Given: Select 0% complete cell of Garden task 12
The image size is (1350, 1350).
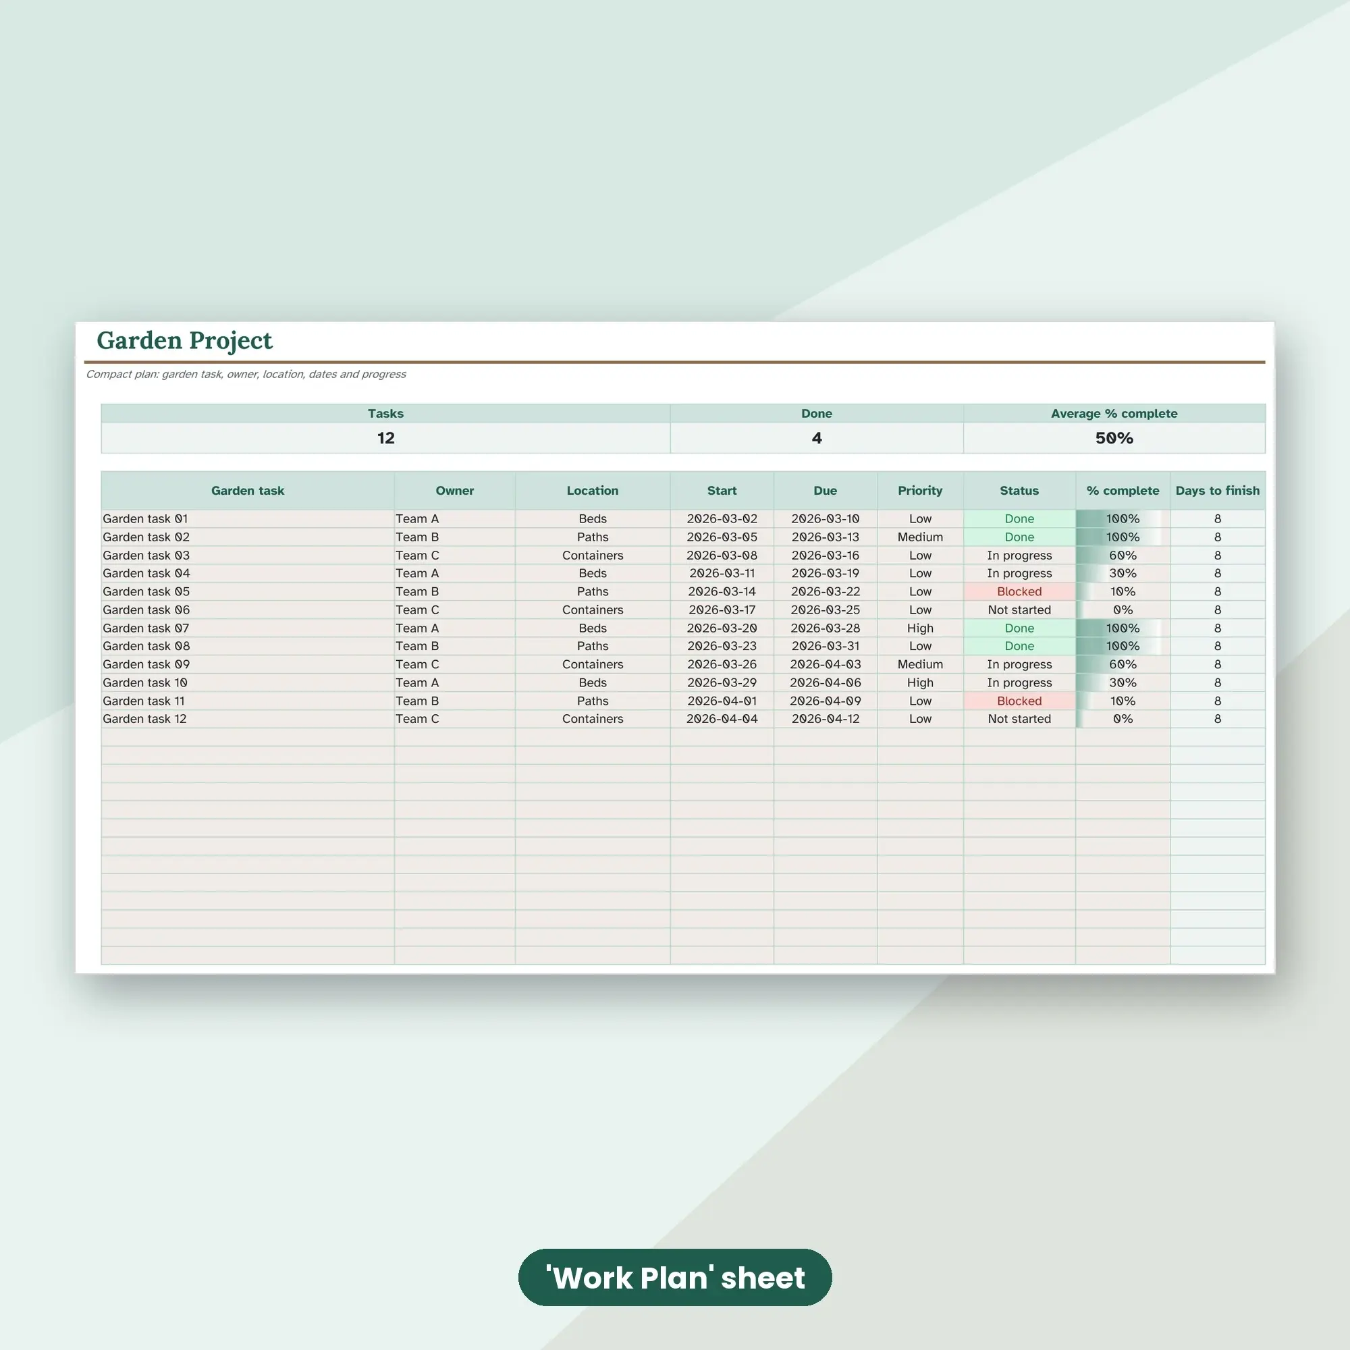Looking at the screenshot, I should pos(1123,719).
